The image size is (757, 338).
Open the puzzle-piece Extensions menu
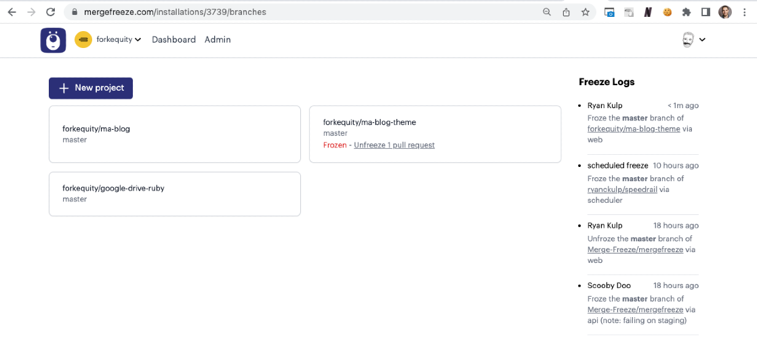coord(686,13)
